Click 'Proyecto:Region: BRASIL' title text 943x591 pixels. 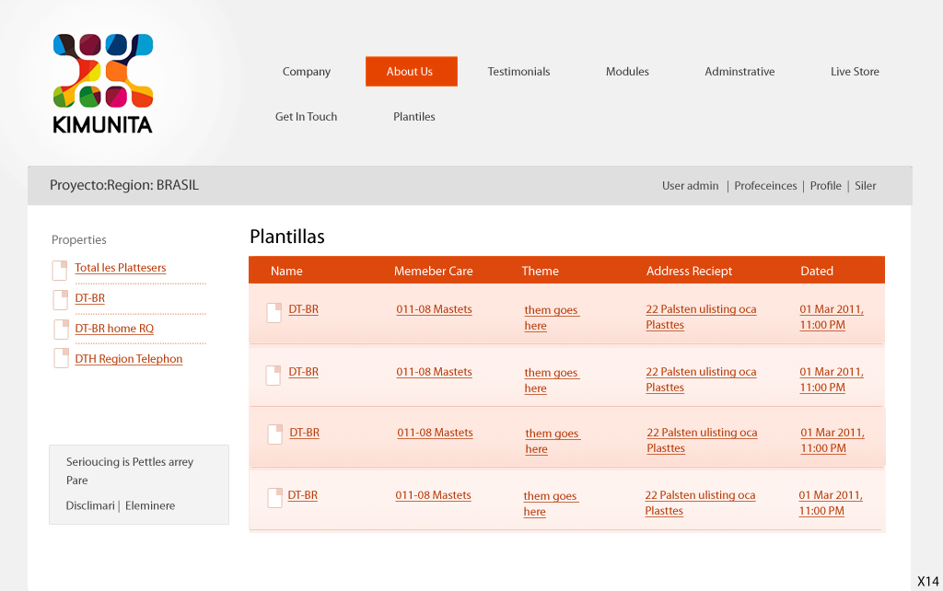124,185
